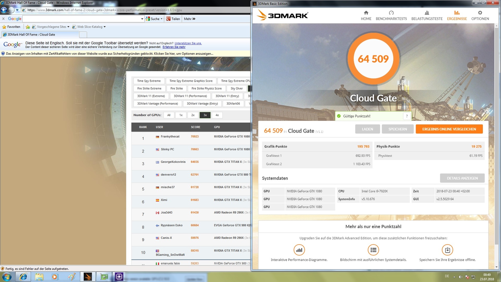Screen dimensions: 501x282
Task: Open Windows Explorer folder in taskbar
Action: click(39, 277)
